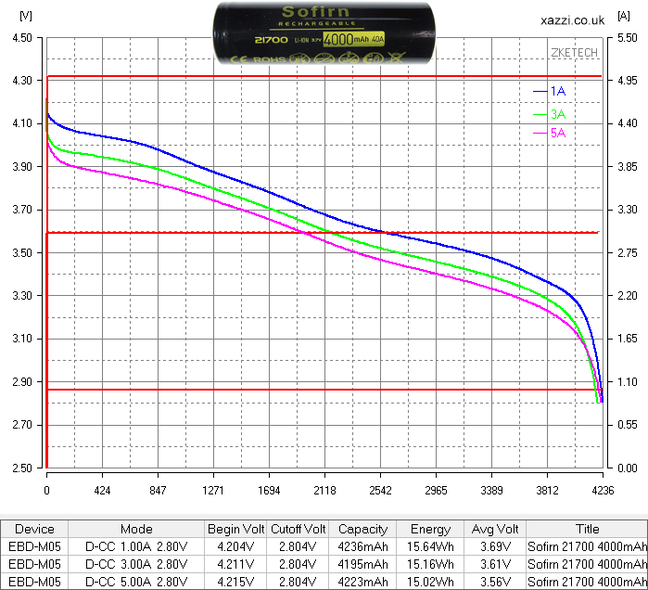Click the ZKETECH label
Screen dimensions: 648x590
[x=575, y=53]
